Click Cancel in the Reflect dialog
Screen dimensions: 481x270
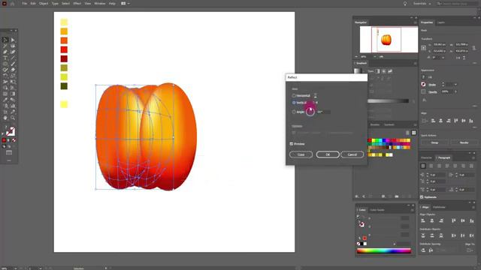(352, 154)
